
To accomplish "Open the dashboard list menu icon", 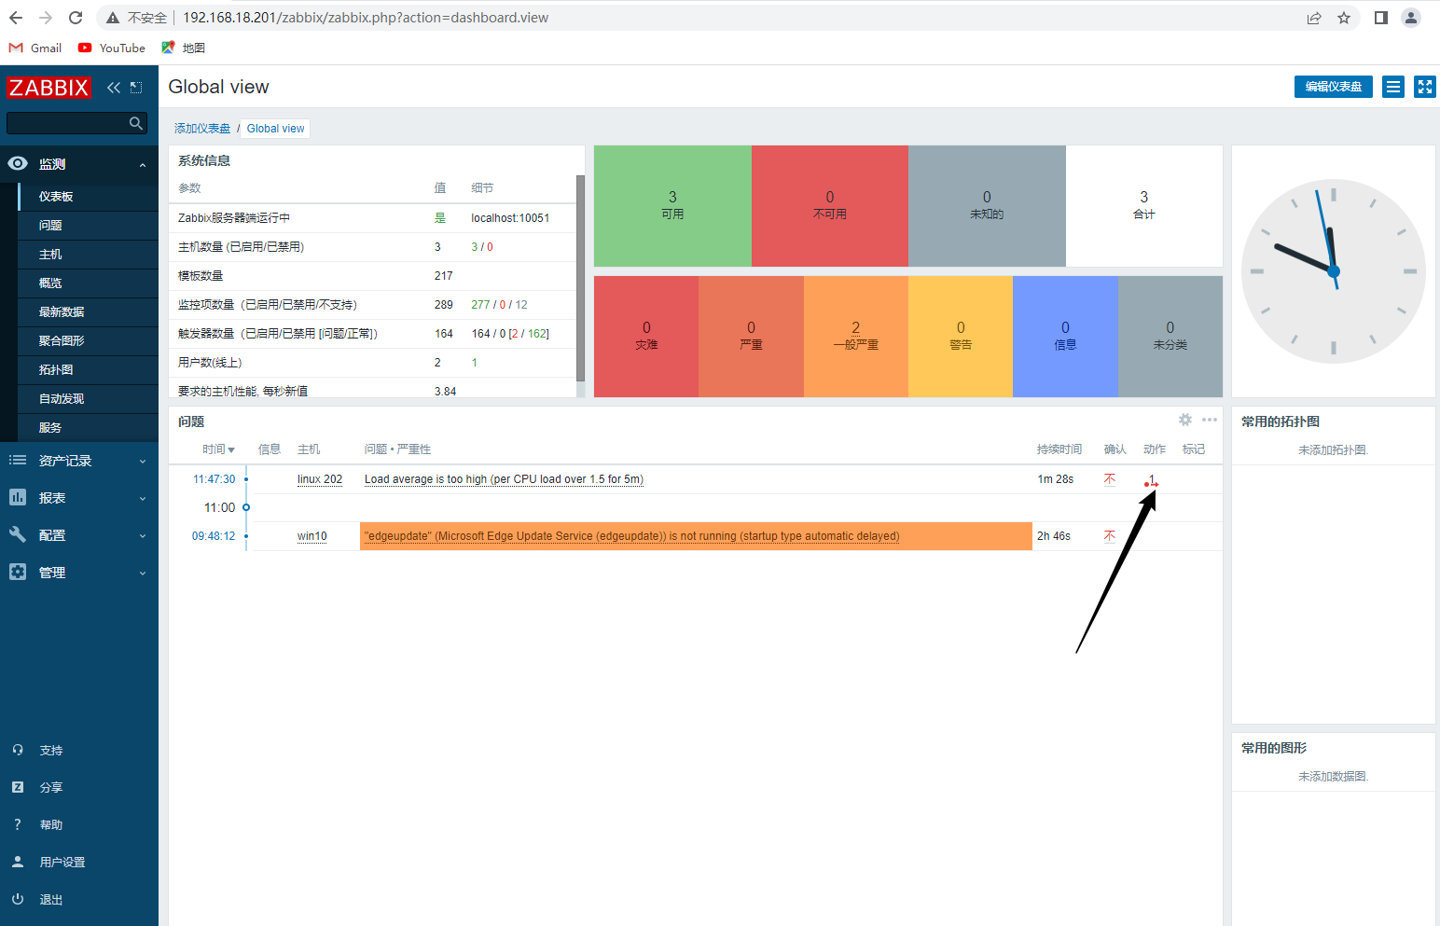I will 1393,87.
